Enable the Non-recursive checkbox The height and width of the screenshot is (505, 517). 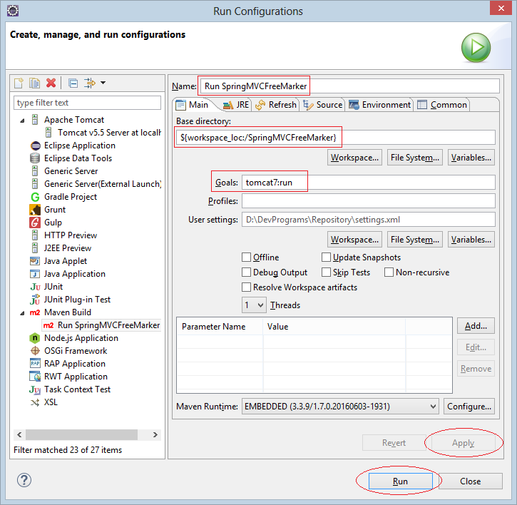pyautogui.click(x=389, y=272)
